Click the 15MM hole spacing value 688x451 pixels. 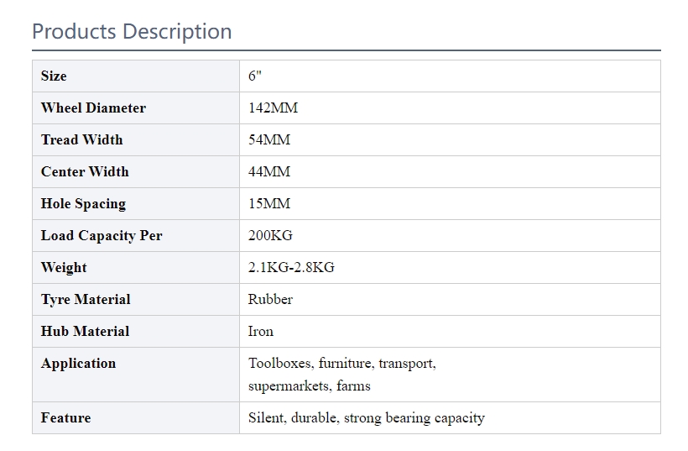coord(269,203)
